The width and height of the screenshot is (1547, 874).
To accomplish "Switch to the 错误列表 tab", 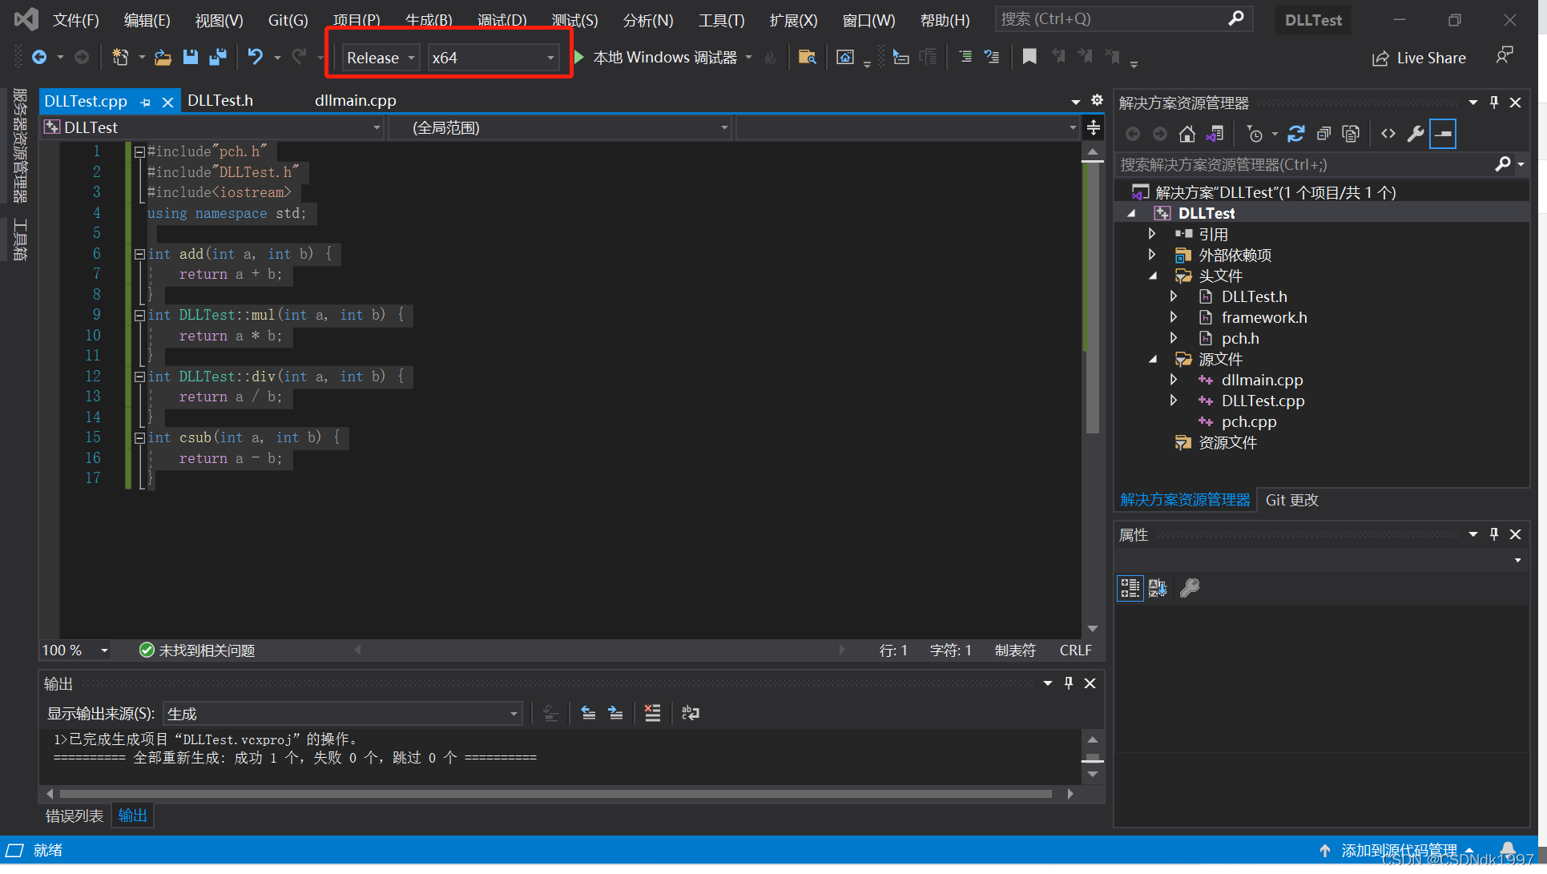I will click(x=75, y=816).
